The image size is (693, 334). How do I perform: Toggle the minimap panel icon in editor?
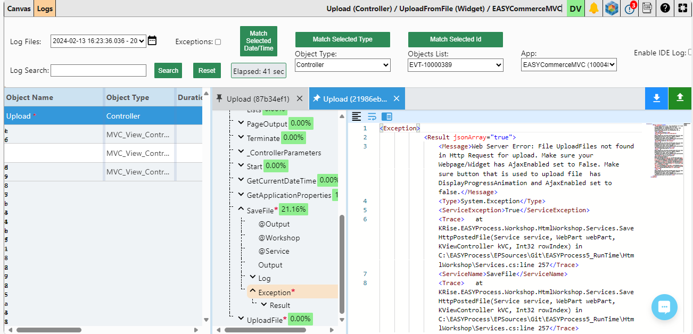pos(387,116)
